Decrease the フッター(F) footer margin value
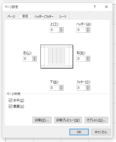The image size is (116, 142). pos(88,89)
